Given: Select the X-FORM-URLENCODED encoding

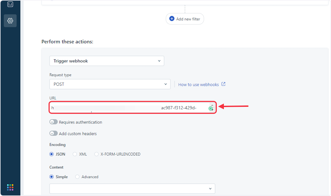Looking at the screenshot, I should [97, 154].
